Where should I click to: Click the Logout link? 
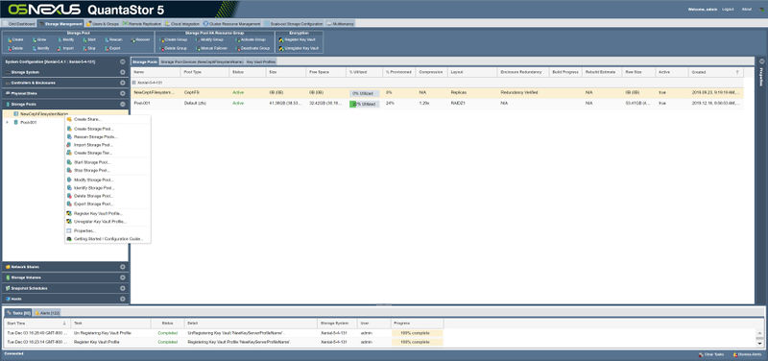tap(728, 10)
